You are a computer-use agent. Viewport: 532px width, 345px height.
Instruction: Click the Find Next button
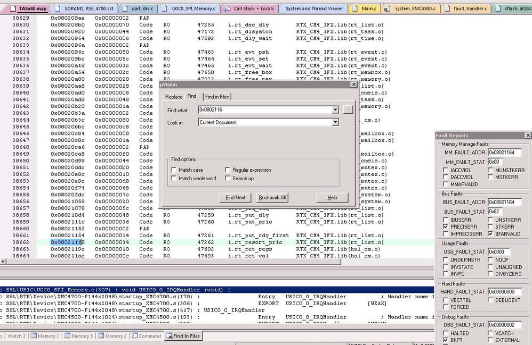tap(235, 198)
